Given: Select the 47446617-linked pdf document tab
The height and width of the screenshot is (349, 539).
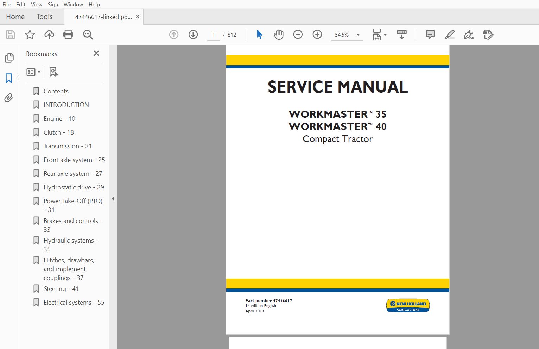Looking at the screenshot, I should click(x=103, y=17).
